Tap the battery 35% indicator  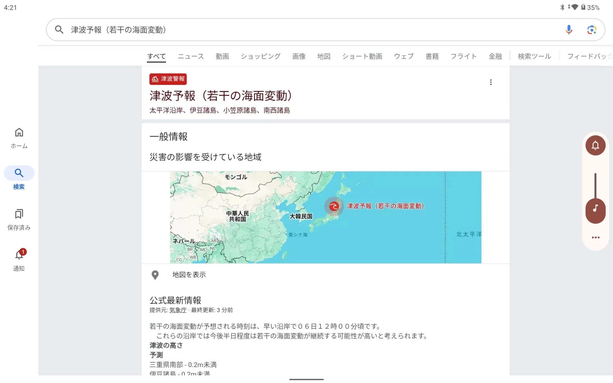pos(590,7)
